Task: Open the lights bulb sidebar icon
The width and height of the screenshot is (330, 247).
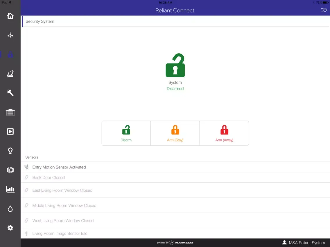Action: pyautogui.click(x=10, y=151)
